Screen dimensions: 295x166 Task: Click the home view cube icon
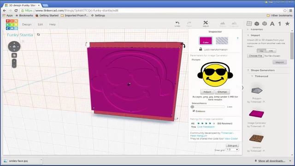pyautogui.click(x=14, y=55)
